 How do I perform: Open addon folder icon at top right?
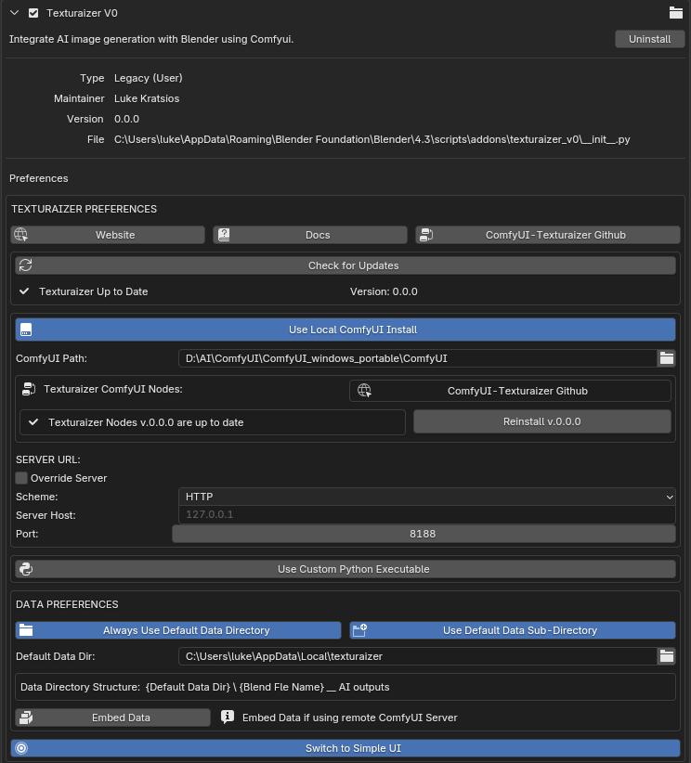(x=675, y=13)
